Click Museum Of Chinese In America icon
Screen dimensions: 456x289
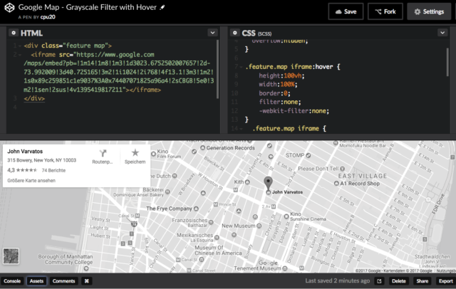click(x=201, y=259)
